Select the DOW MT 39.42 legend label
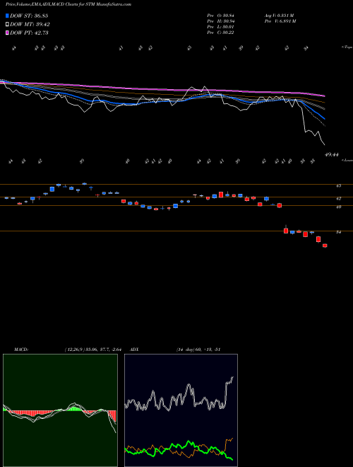Image resolution: width=353 pixels, height=467 pixels. point(30,25)
